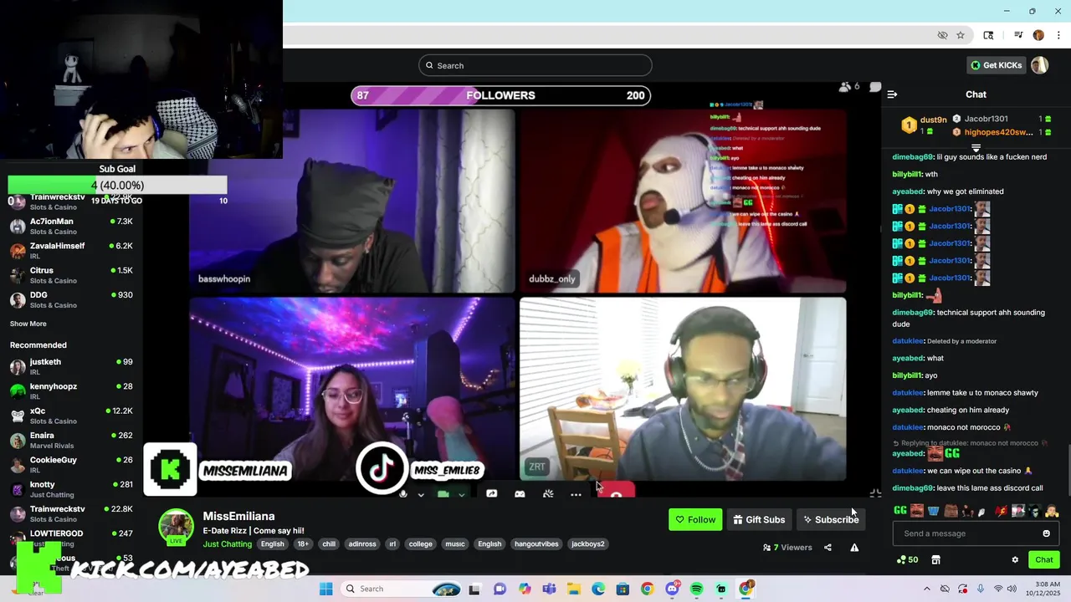Viewport: 1071px width, 602px height.
Task: Click the 18+ tag
Action: pyautogui.click(x=303, y=543)
